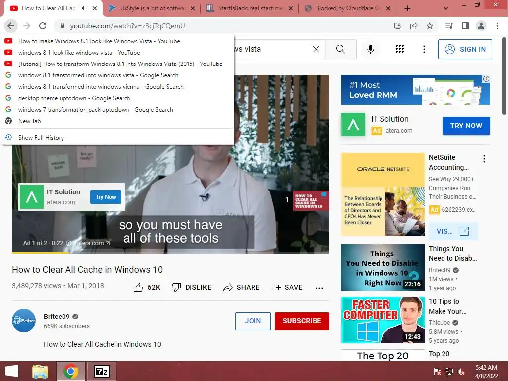Click the ad info icon on RMM banner
The height and width of the screenshot is (381, 508).
coord(486,79)
